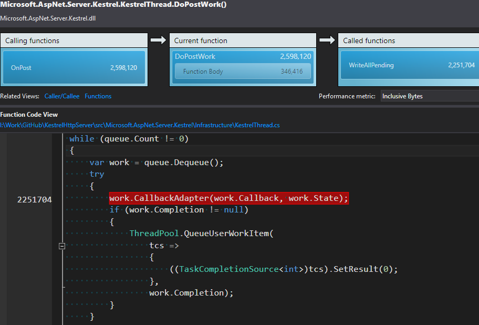Click the 346,416 Function Body value
The image size is (479, 325).
(x=291, y=71)
